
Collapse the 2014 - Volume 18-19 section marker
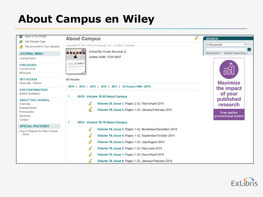(x=69, y=122)
